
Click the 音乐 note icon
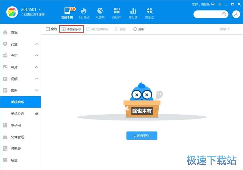click(x=5, y=90)
